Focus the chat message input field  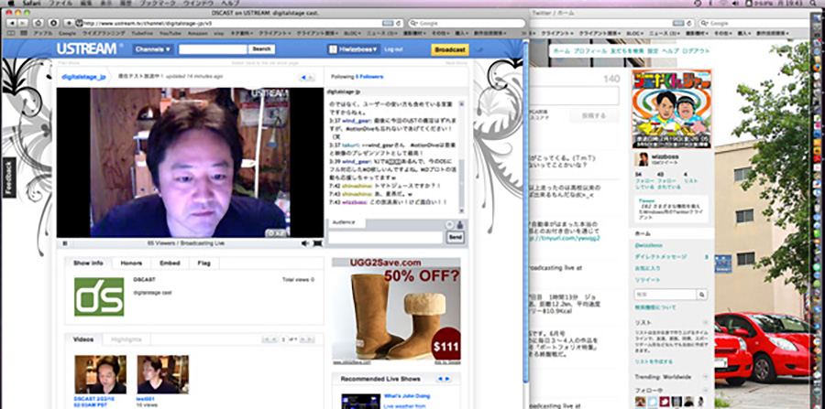(385, 237)
